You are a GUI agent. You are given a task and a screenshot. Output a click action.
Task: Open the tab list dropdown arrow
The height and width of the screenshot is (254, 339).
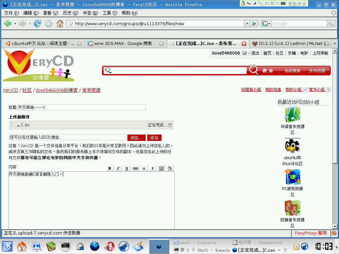(335, 43)
